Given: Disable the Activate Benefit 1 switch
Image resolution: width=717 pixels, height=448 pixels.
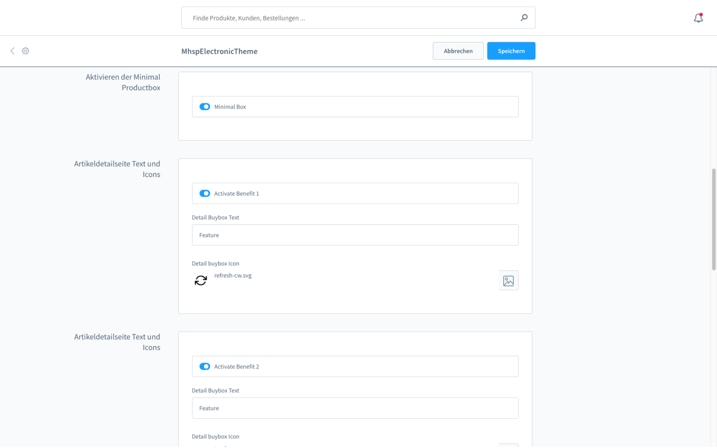Looking at the screenshot, I should (x=205, y=193).
